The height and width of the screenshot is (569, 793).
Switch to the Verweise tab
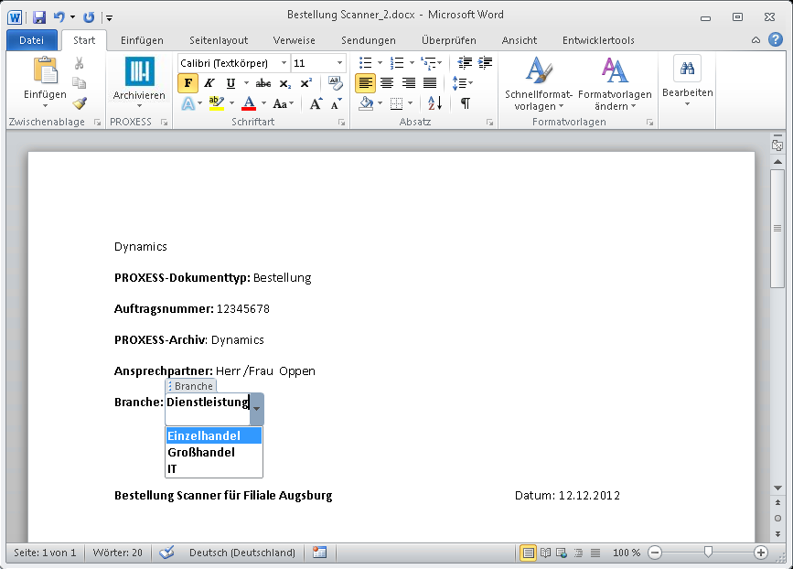pyautogui.click(x=295, y=40)
